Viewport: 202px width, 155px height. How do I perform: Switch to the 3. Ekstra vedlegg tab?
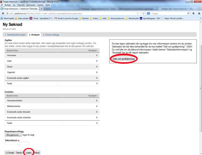(52, 35)
